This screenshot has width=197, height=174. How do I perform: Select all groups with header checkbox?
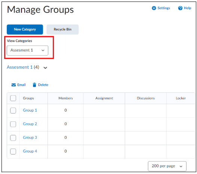pyautogui.click(x=13, y=98)
